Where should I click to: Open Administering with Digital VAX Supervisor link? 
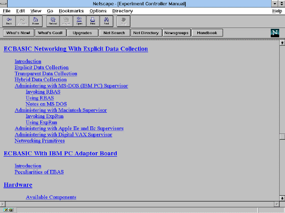point(63,134)
